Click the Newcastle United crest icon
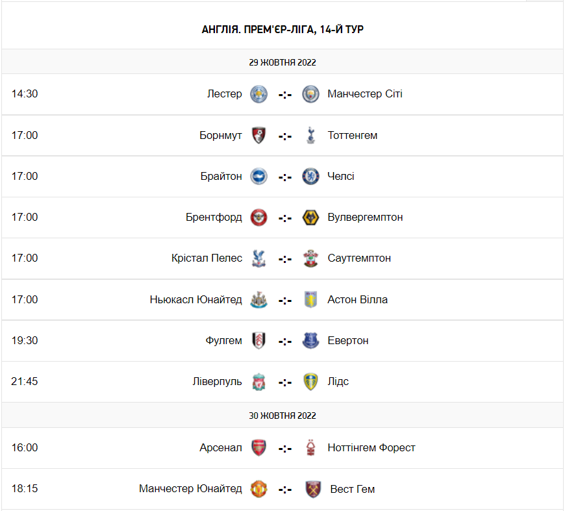The height and width of the screenshot is (511, 565). [259, 299]
